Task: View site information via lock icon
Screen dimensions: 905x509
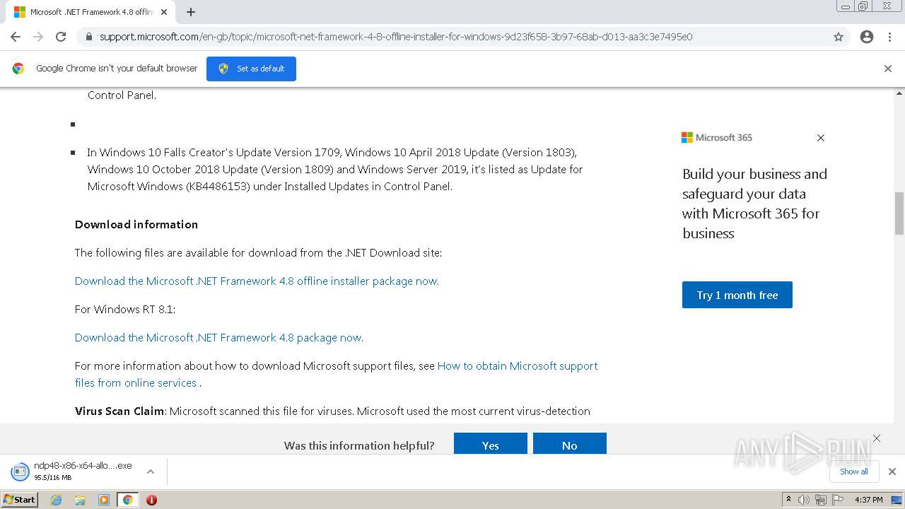Action: tap(89, 37)
